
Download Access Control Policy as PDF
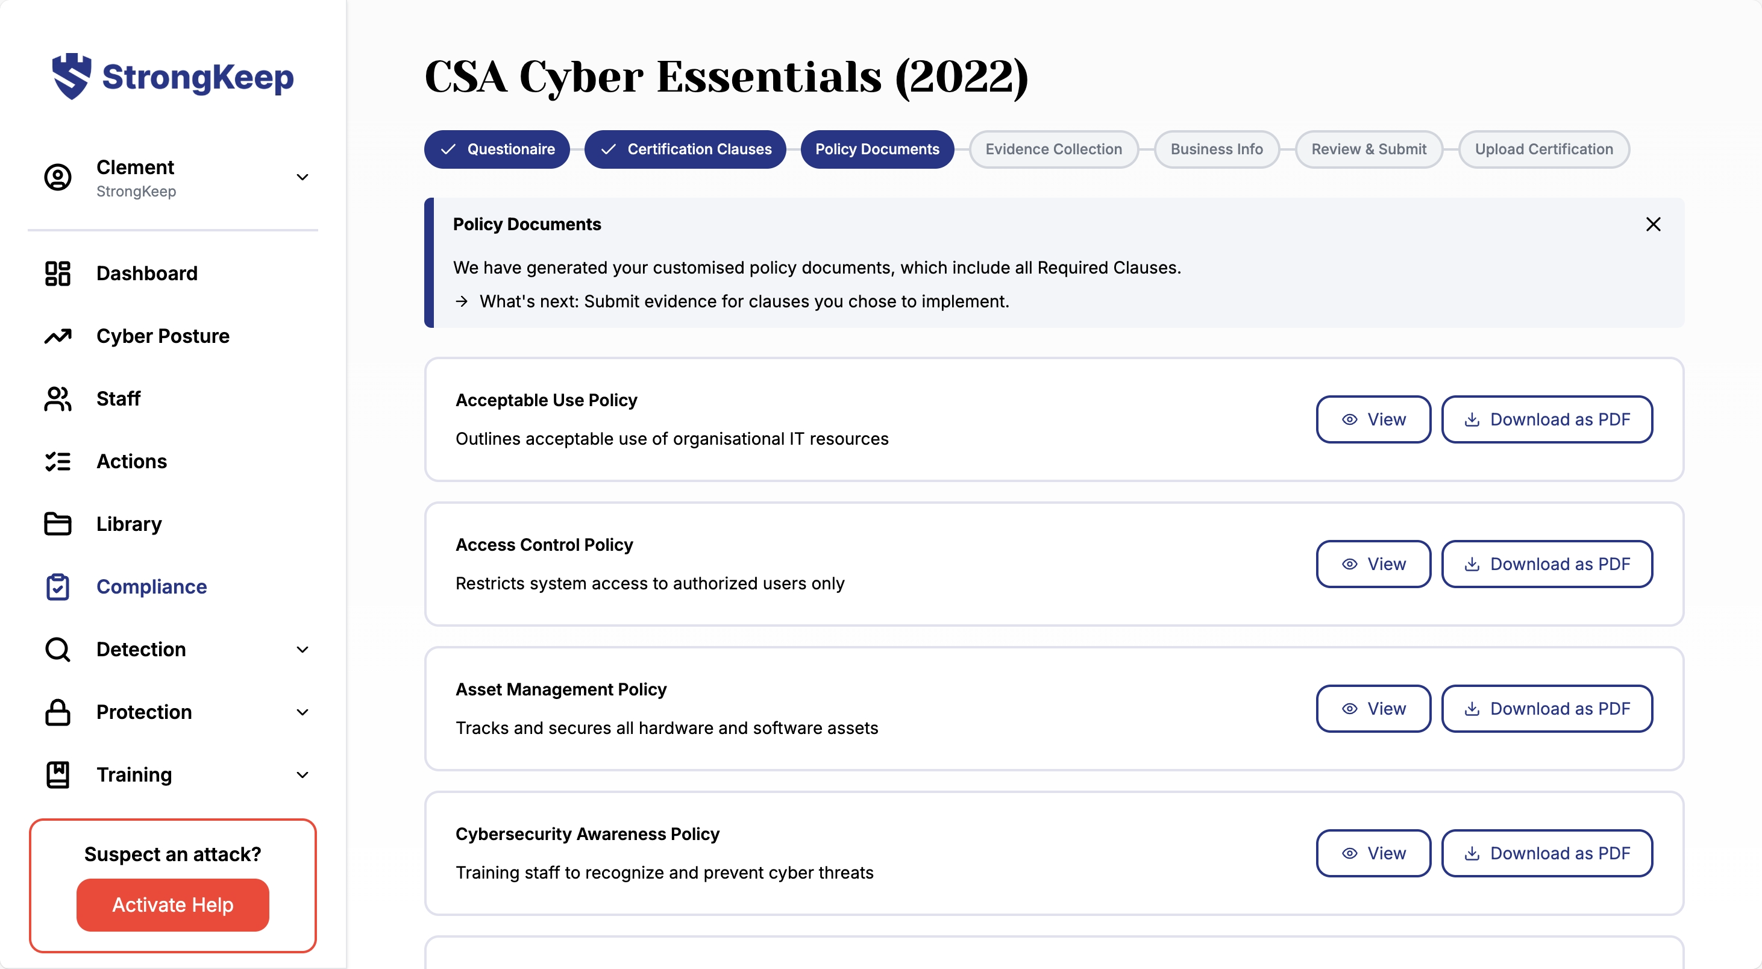click(1546, 564)
